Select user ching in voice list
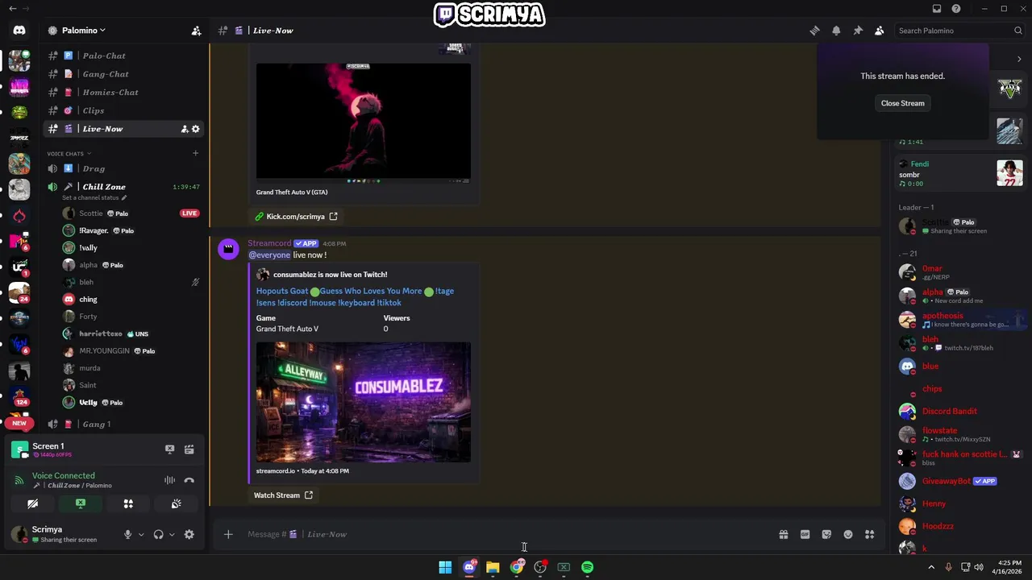1032x580 pixels. click(x=88, y=299)
